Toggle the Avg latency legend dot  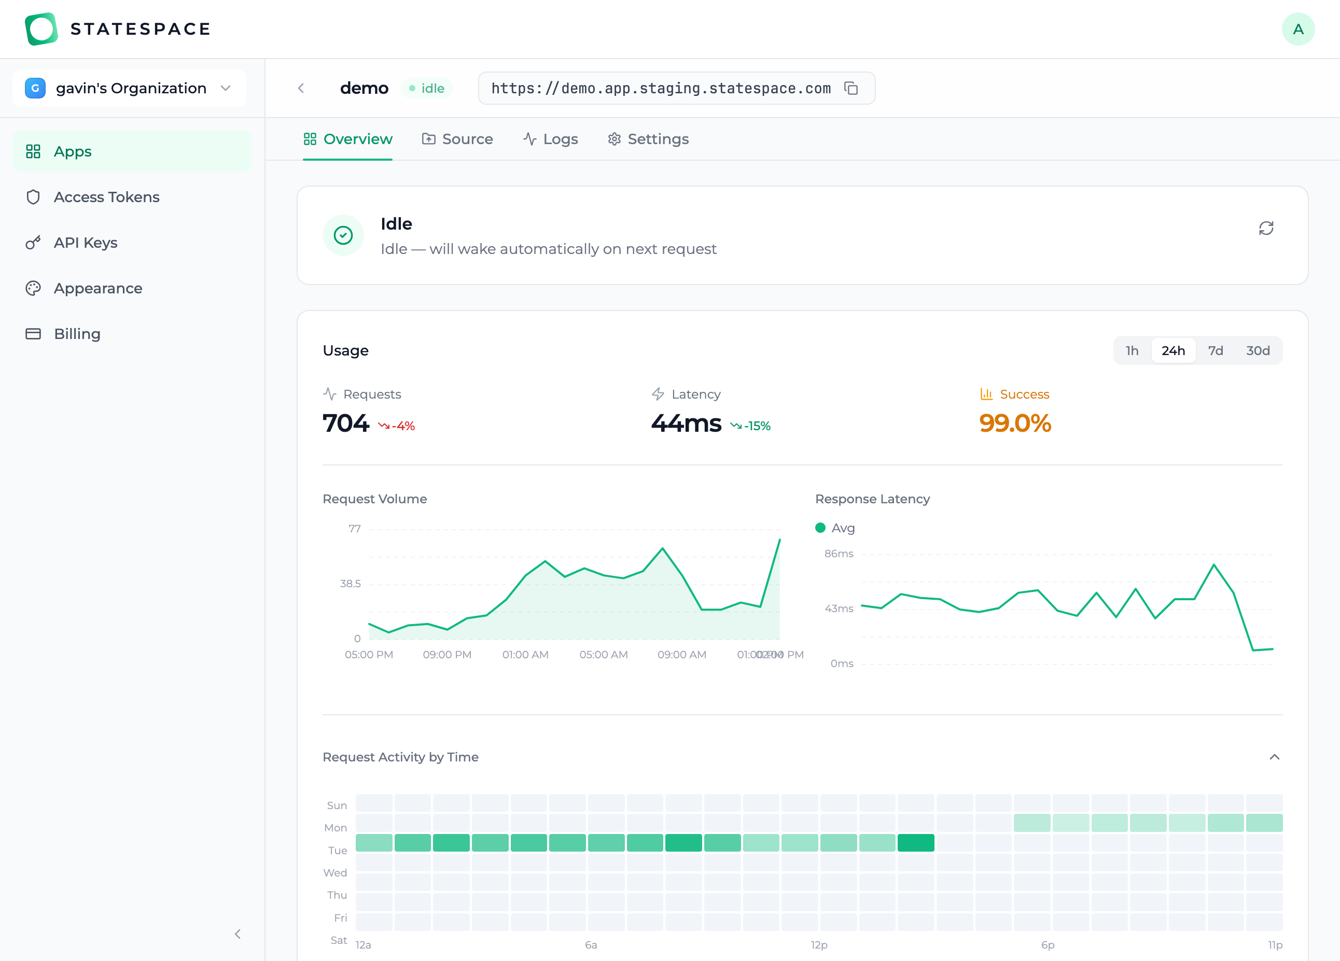(x=820, y=528)
